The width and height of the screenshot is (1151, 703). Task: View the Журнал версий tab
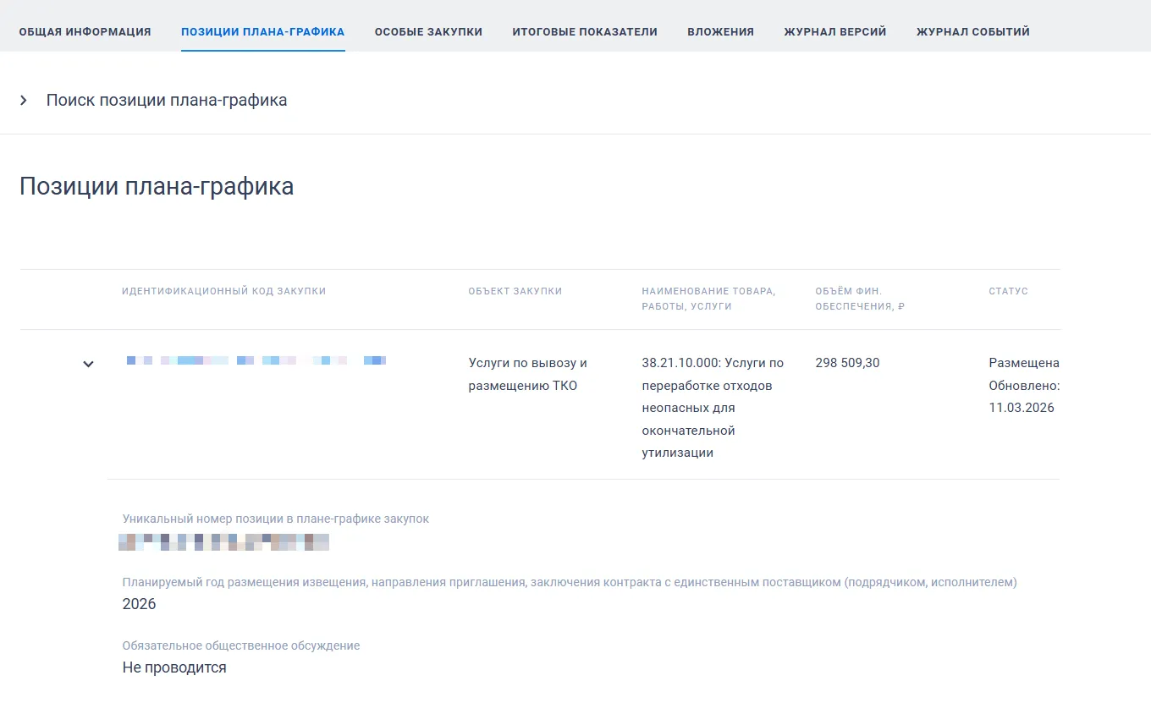coord(834,32)
